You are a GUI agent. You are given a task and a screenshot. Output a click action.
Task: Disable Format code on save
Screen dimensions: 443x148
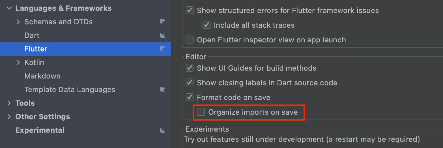pos(190,97)
